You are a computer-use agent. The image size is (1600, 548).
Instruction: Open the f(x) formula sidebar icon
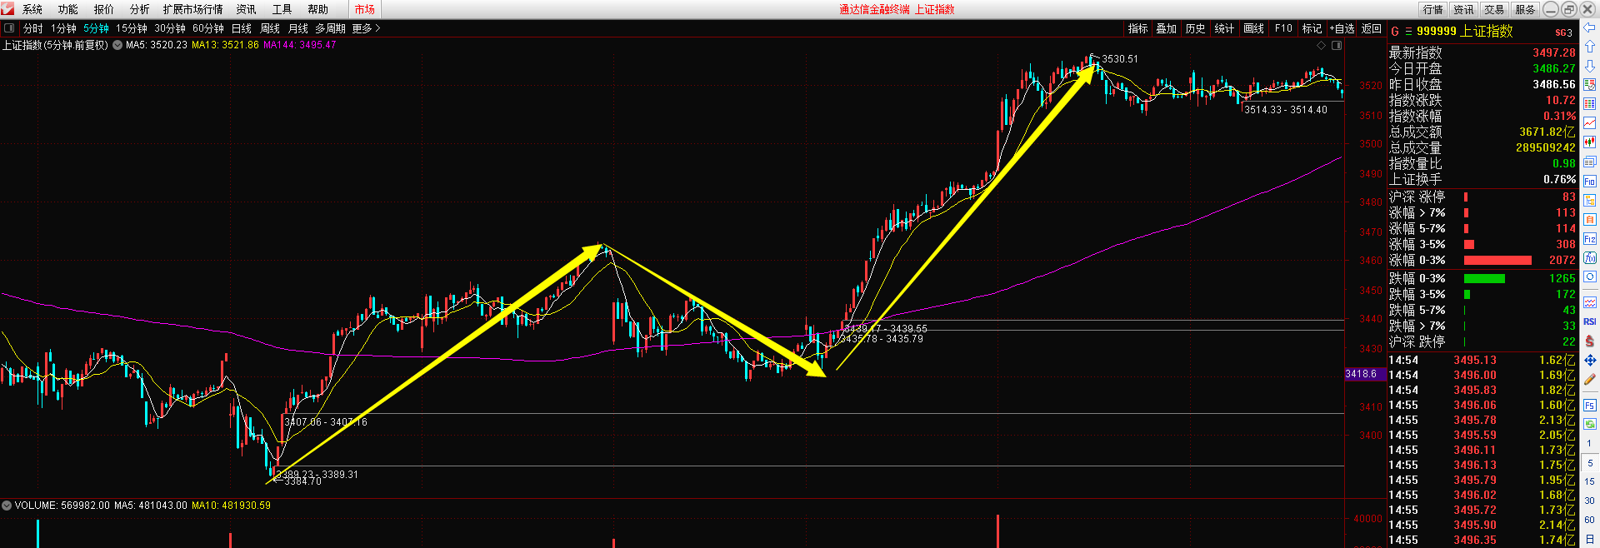pos(1589,258)
